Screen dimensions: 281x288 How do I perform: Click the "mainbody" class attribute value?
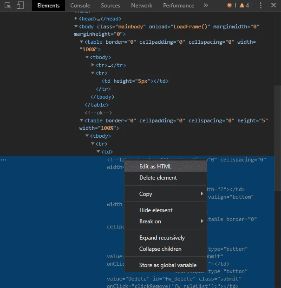tap(131, 27)
